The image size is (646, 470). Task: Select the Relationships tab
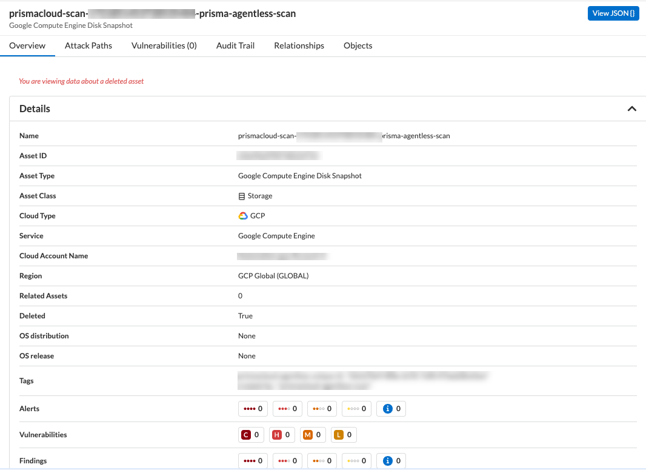(299, 45)
